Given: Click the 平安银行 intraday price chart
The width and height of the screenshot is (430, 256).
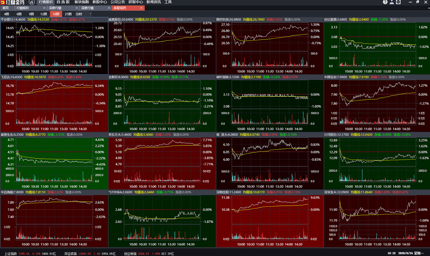Looking at the screenshot, I should 54,37.
